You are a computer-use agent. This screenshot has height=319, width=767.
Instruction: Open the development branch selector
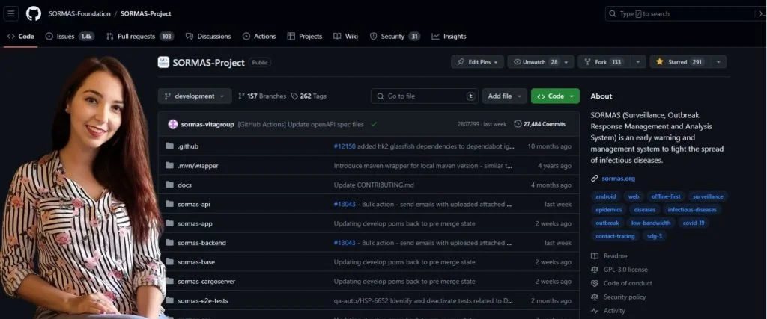(194, 96)
